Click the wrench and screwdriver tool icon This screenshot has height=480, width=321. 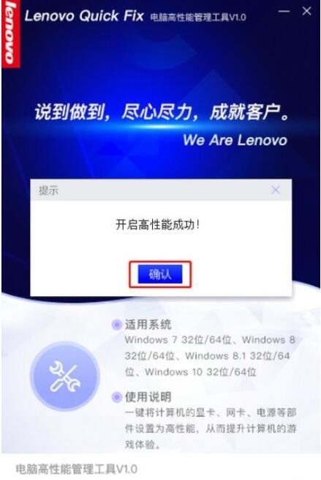[x=65, y=376]
